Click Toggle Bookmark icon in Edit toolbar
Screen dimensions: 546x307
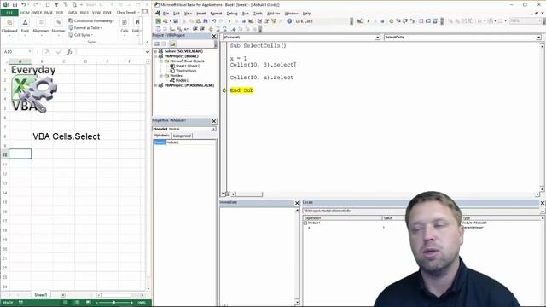[x=233, y=29]
